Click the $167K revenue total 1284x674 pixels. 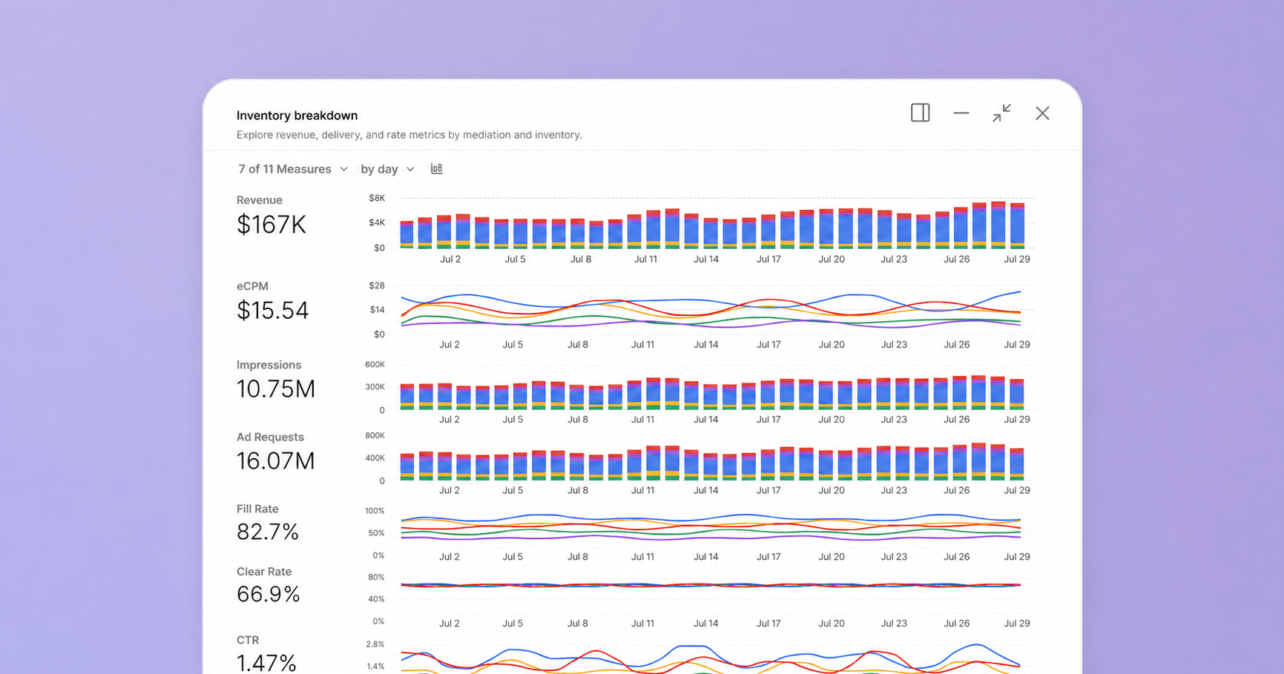(271, 225)
